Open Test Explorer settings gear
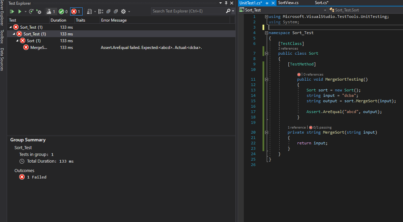The width and height of the screenshot is (403, 222). pos(123,11)
